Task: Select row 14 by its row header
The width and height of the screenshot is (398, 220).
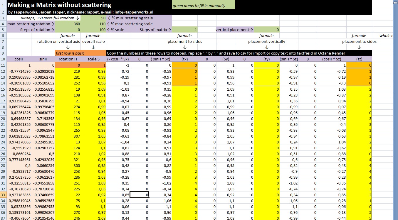Action: pyautogui.click(x=3, y=83)
